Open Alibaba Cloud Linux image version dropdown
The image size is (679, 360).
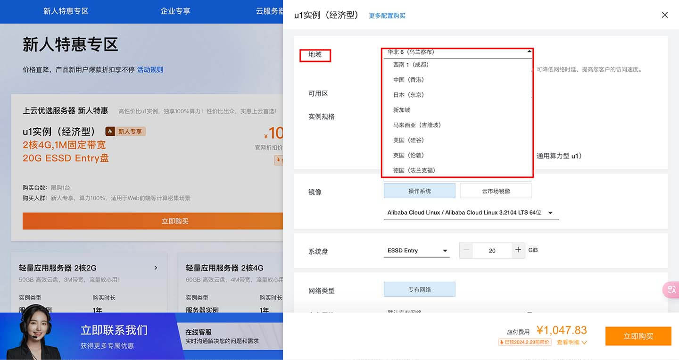point(472,213)
